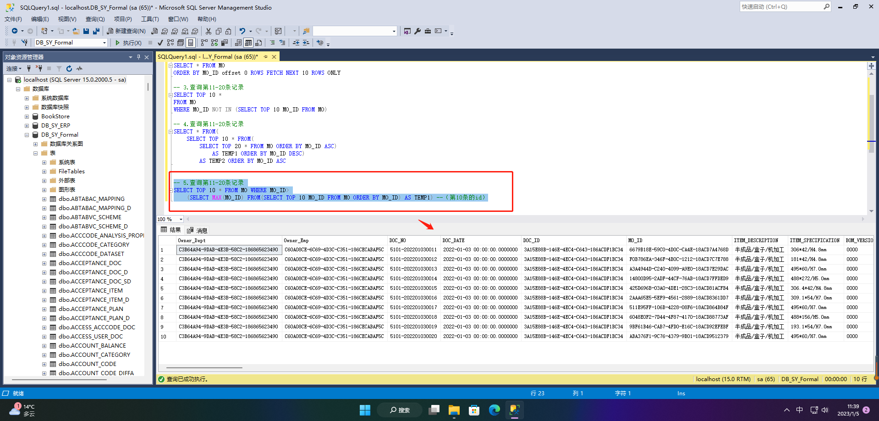
Task: Click the MO_ID column header
Action: pyautogui.click(x=679, y=240)
